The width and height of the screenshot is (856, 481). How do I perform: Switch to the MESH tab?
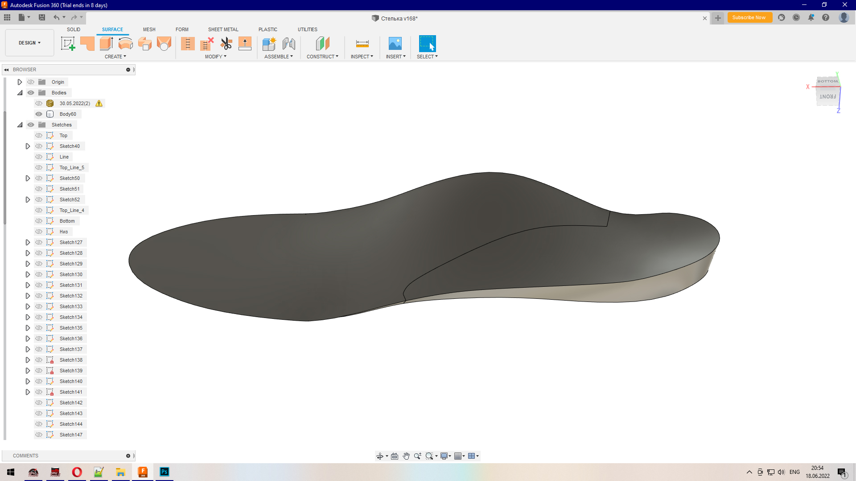[x=149, y=29]
